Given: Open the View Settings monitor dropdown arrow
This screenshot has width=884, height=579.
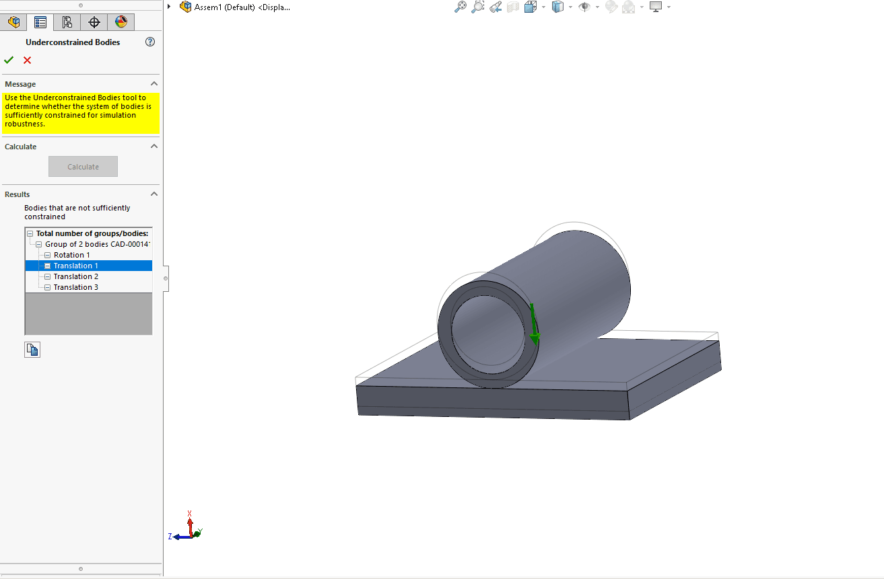Looking at the screenshot, I should click(x=669, y=7).
